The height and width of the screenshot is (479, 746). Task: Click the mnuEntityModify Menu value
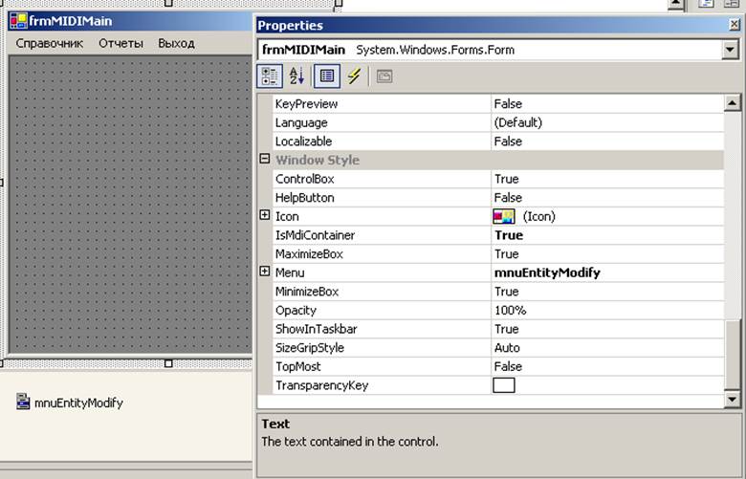(x=547, y=272)
